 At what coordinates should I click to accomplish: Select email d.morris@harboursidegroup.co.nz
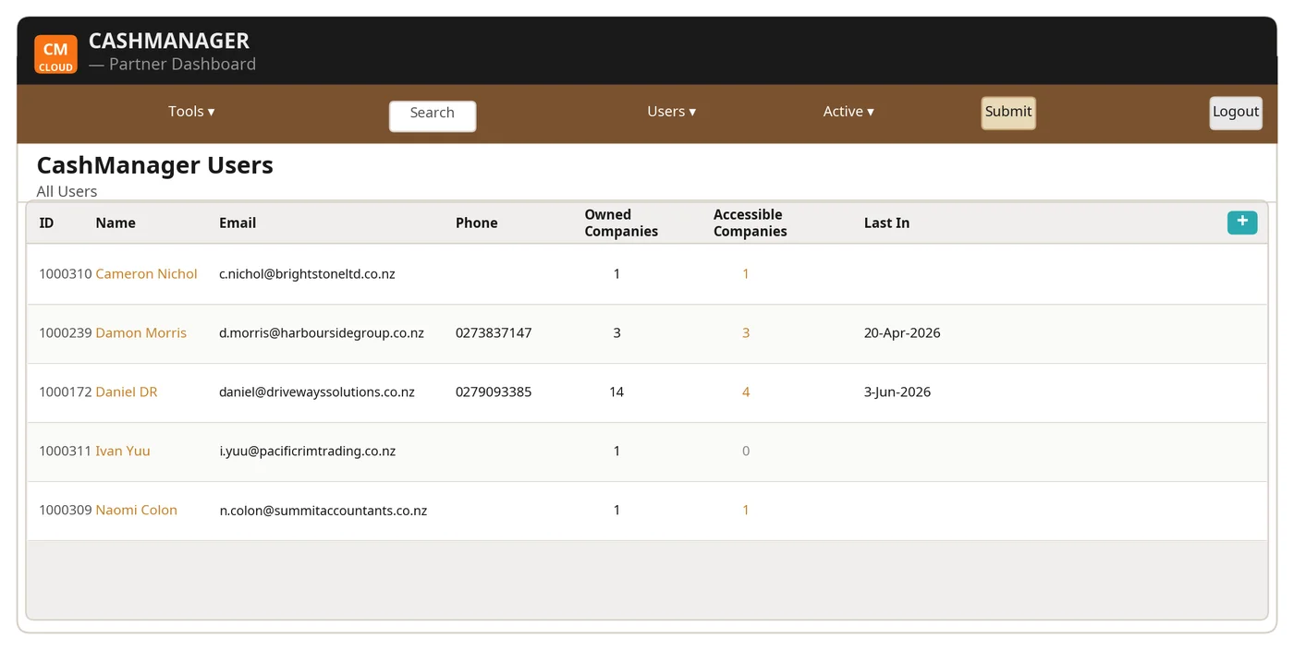pos(322,333)
